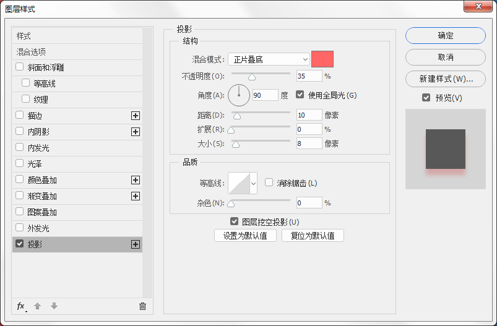Open the red shadow color swatch
The height and width of the screenshot is (326, 497).
(x=322, y=59)
